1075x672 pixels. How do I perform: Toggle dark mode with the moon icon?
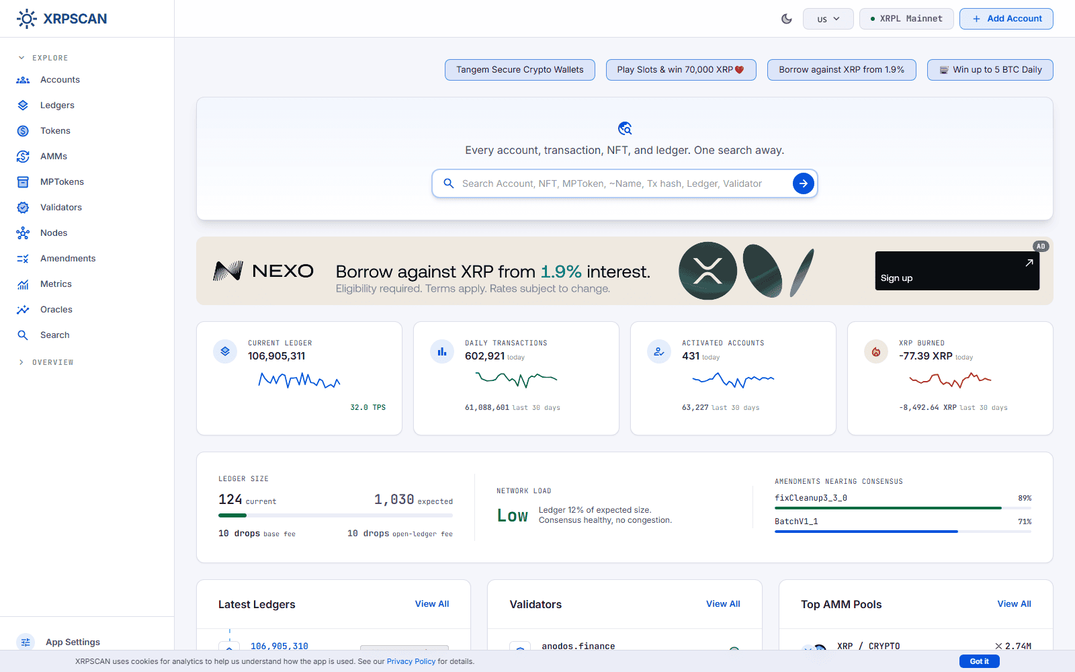[x=787, y=19]
